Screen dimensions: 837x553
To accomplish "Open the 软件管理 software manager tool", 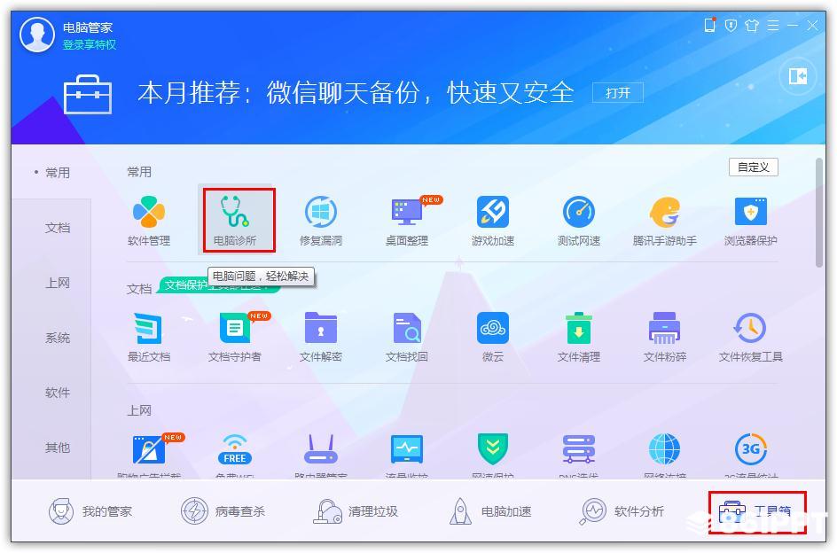I will coord(148,221).
